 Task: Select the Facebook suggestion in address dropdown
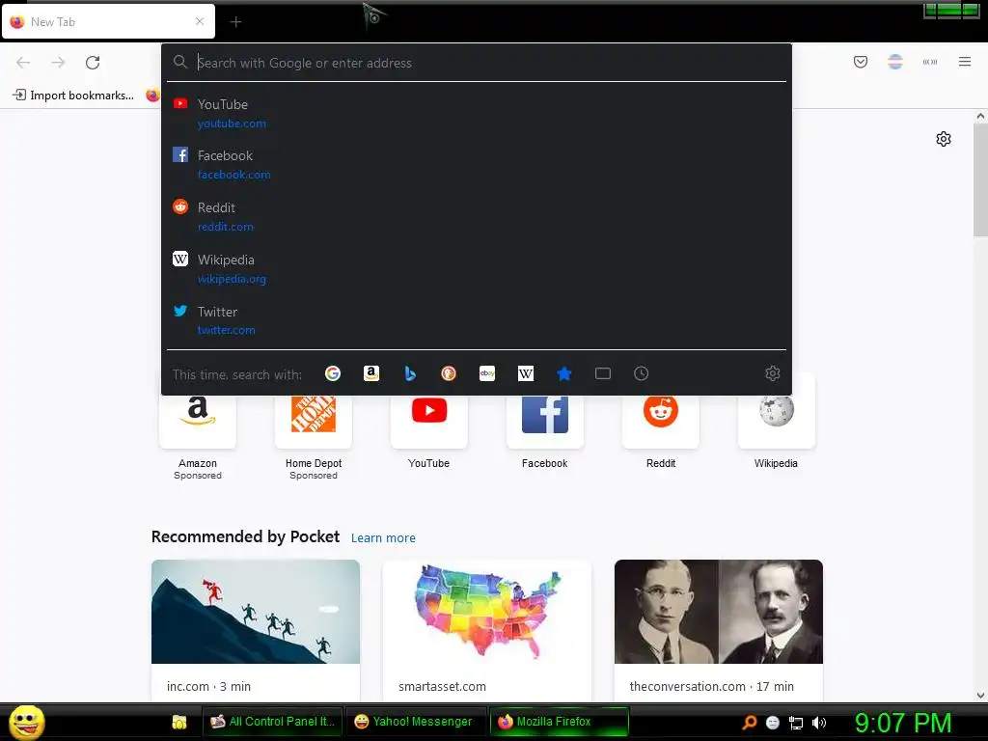[x=477, y=164]
